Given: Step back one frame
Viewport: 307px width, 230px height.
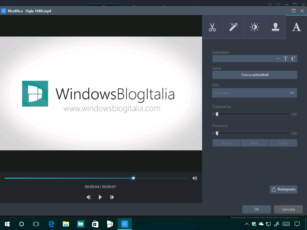Looking at the screenshot, I should coord(88,197).
